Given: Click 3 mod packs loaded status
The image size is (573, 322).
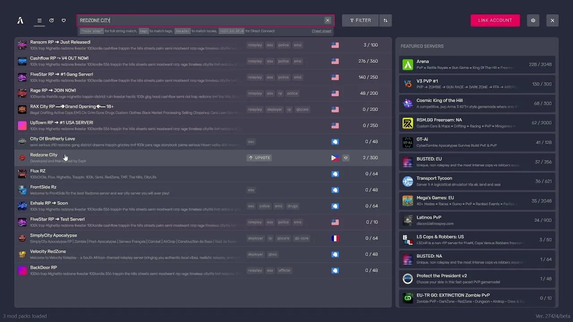Looking at the screenshot, I should coord(25,316).
